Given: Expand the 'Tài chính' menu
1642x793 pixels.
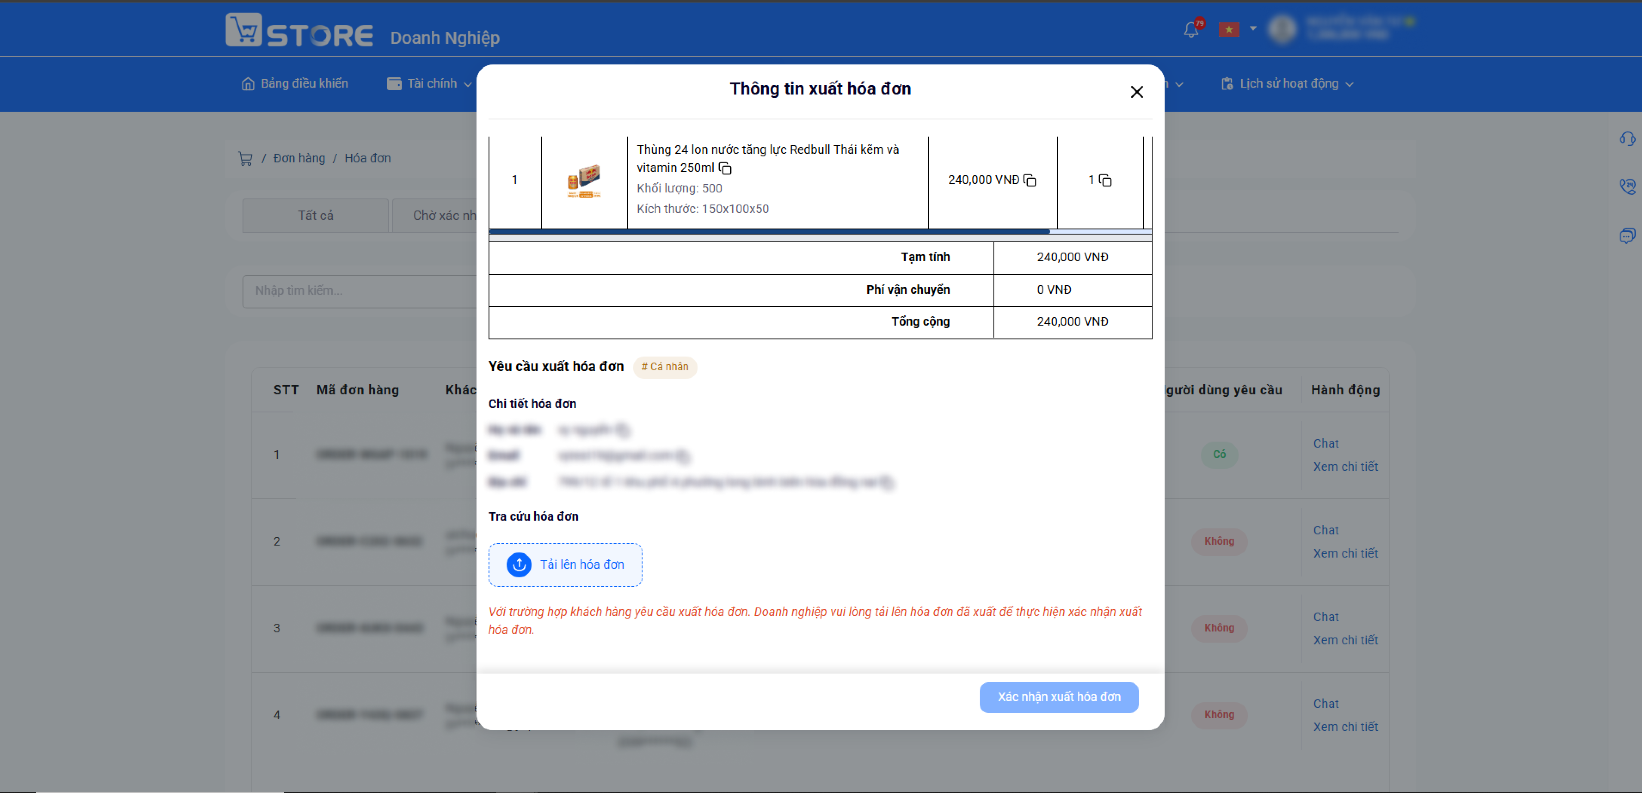Looking at the screenshot, I should pos(430,83).
